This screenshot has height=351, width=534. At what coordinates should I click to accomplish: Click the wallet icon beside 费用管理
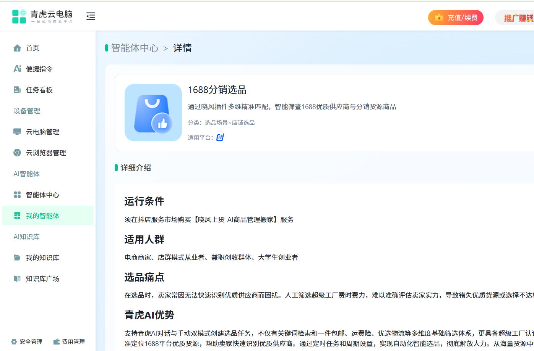[57, 341]
